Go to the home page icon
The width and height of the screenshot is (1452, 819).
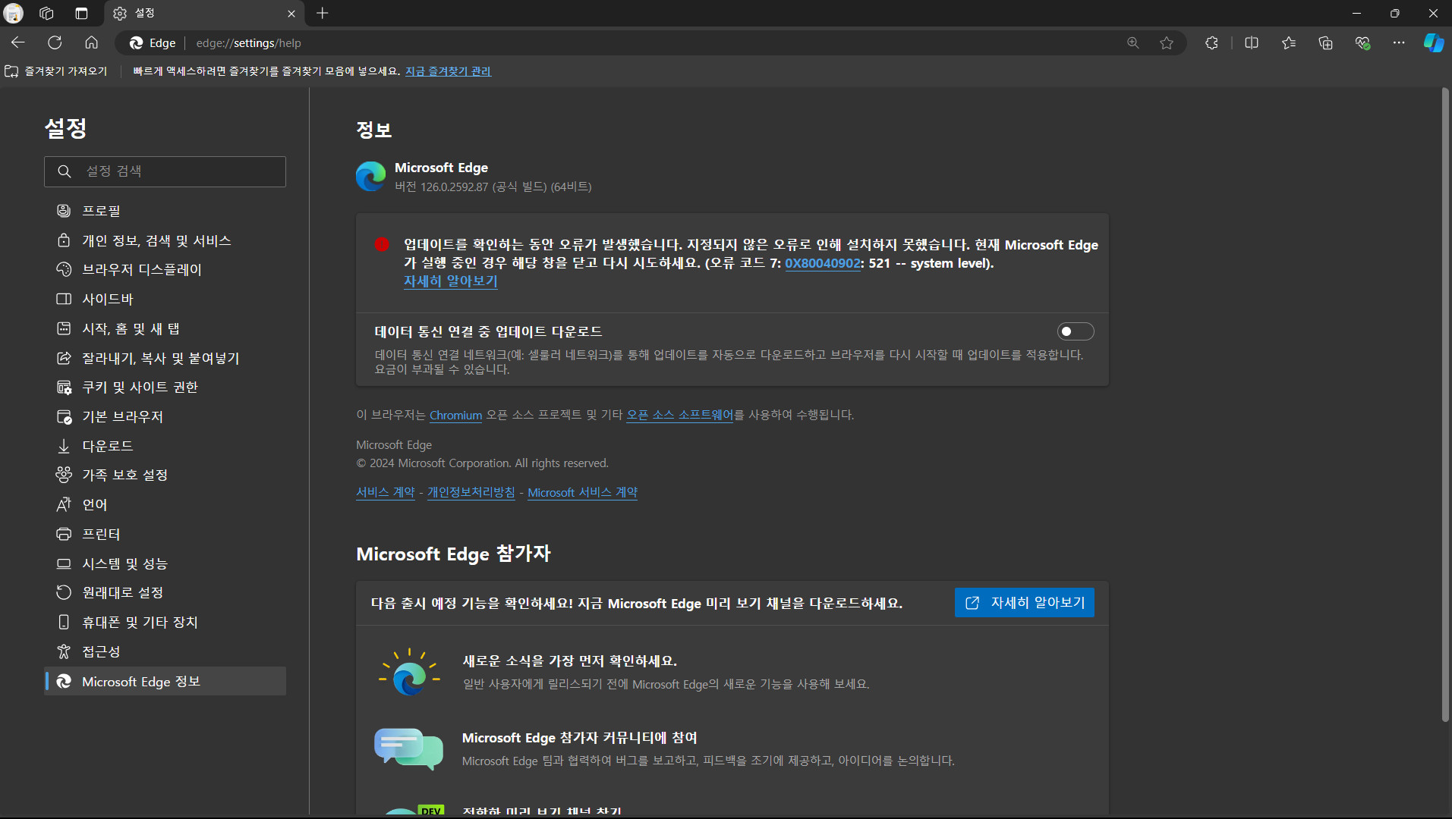tap(91, 43)
